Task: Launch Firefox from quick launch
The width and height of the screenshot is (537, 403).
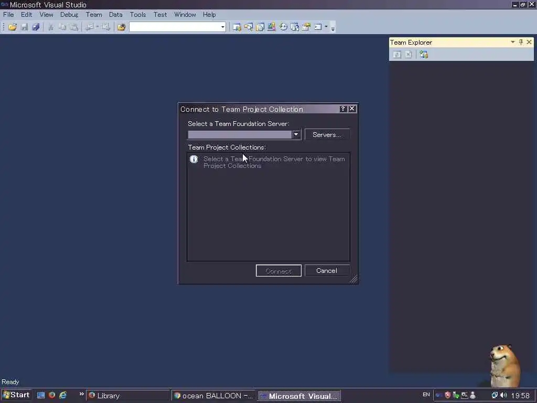Action: 52,395
